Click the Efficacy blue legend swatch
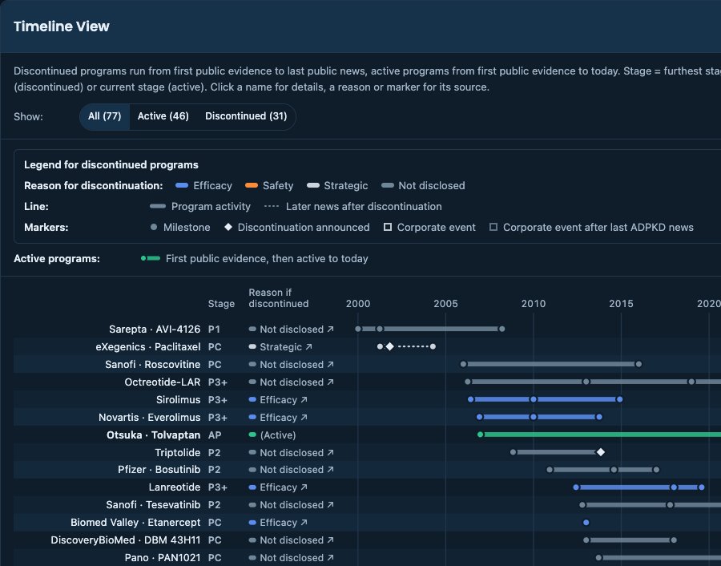721x566 pixels. [182, 185]
